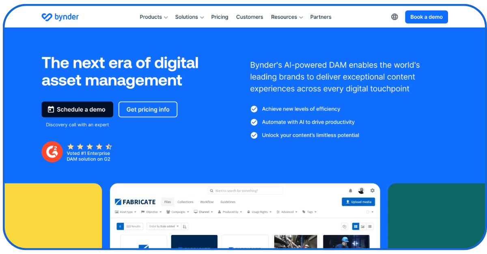Click the duplicate icon near view toggles
Viewport: 487px width, 254px height.
(x=344, y=226)
